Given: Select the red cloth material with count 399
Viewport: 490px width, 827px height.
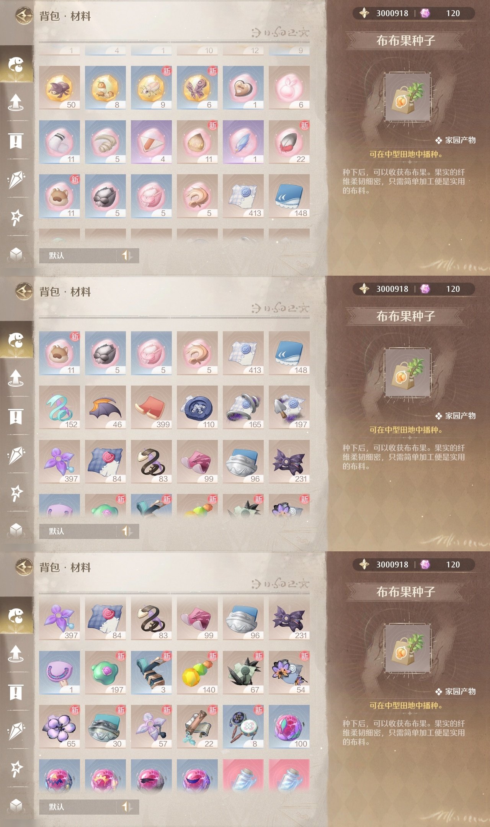Looking at the screenshot, I should 151,407.
